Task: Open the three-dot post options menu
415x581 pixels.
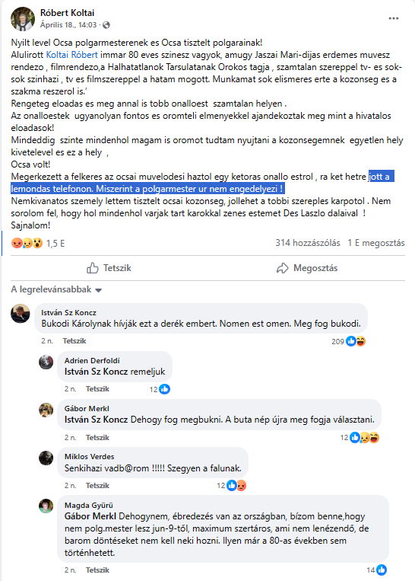Action: (x=394, y=18)
